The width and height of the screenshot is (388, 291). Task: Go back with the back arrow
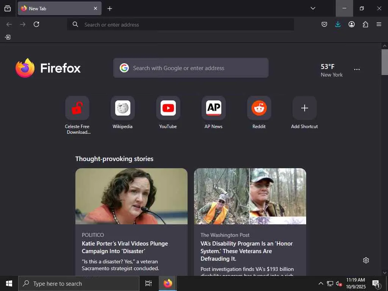pos(9,24)
